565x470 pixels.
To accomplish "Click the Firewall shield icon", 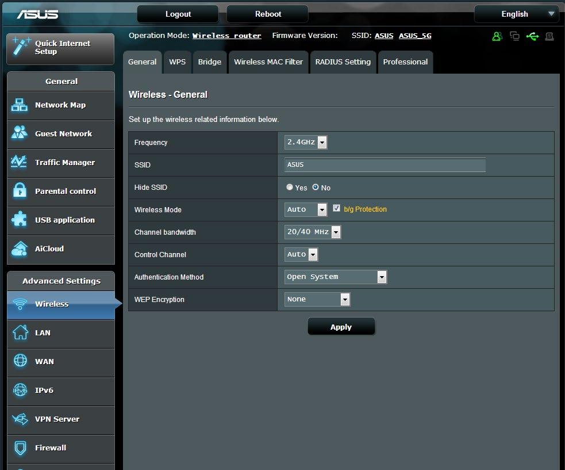I will (x=20, y=448).
